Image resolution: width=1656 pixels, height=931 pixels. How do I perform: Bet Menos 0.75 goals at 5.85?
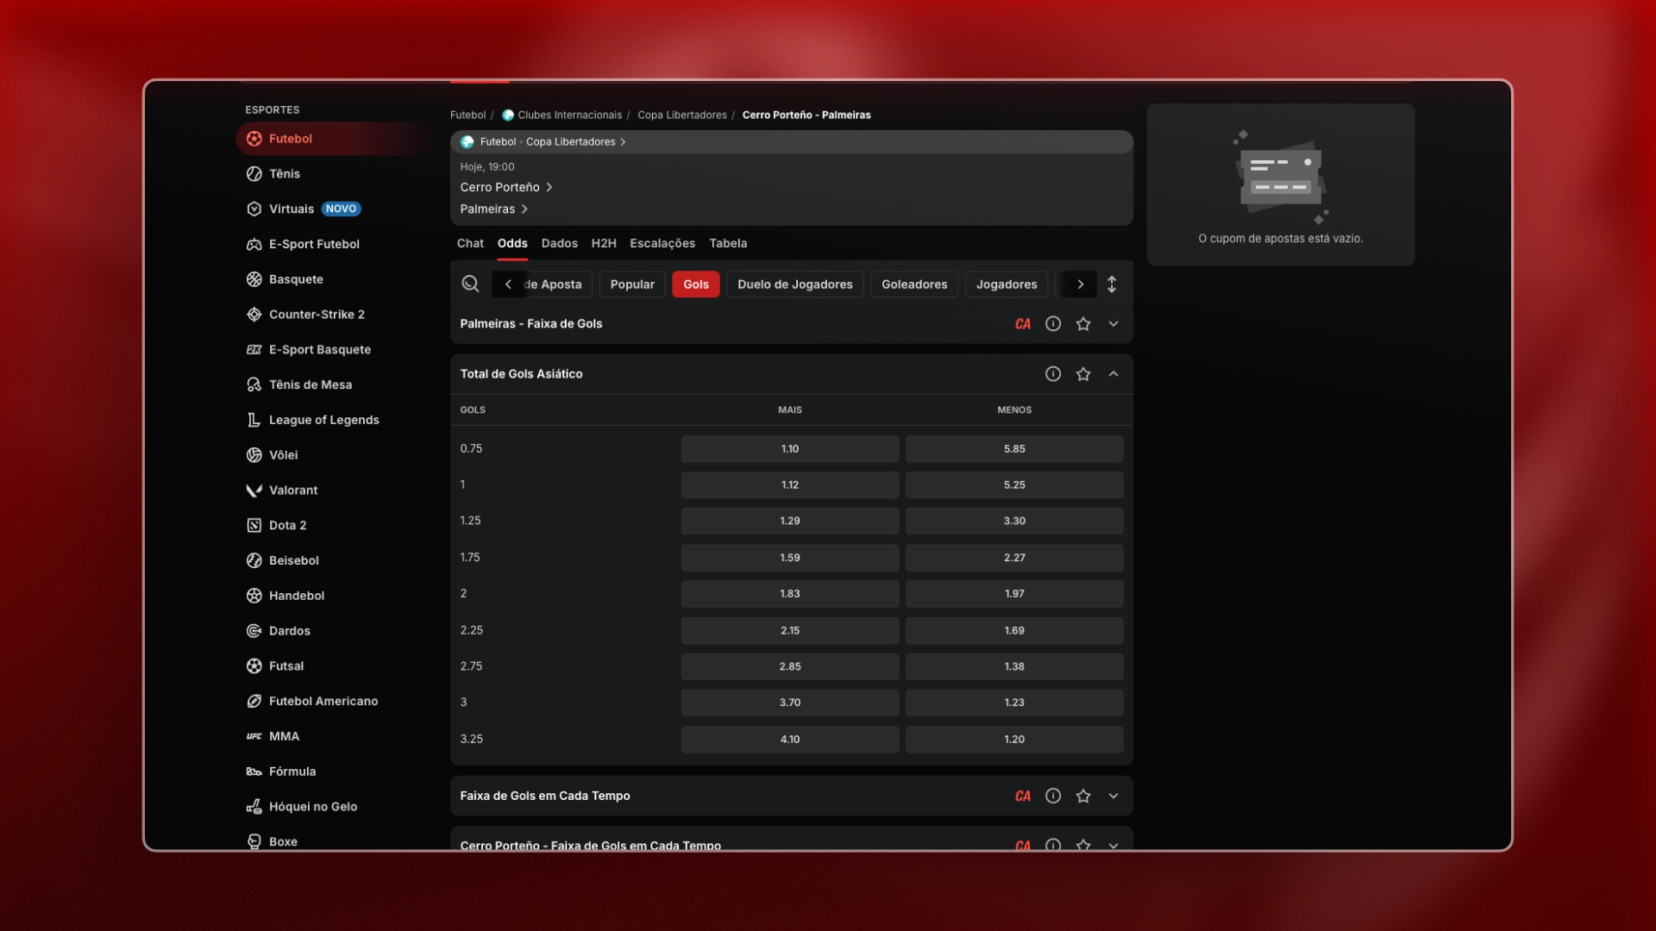(1014, 449)
